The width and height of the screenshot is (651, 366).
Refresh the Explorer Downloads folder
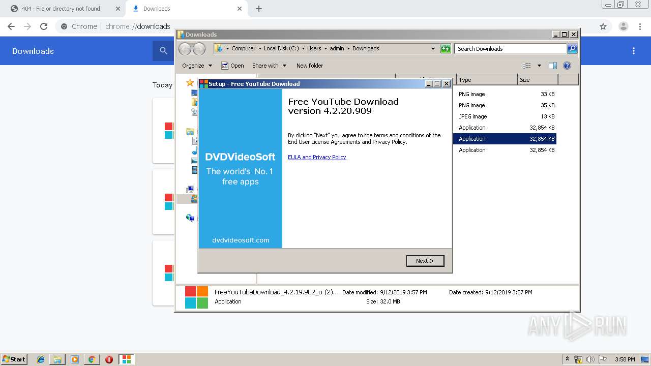446,49
